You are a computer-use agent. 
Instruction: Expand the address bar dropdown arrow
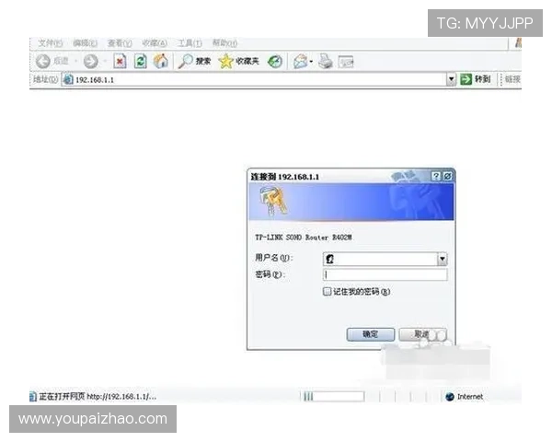coord(452,80)
